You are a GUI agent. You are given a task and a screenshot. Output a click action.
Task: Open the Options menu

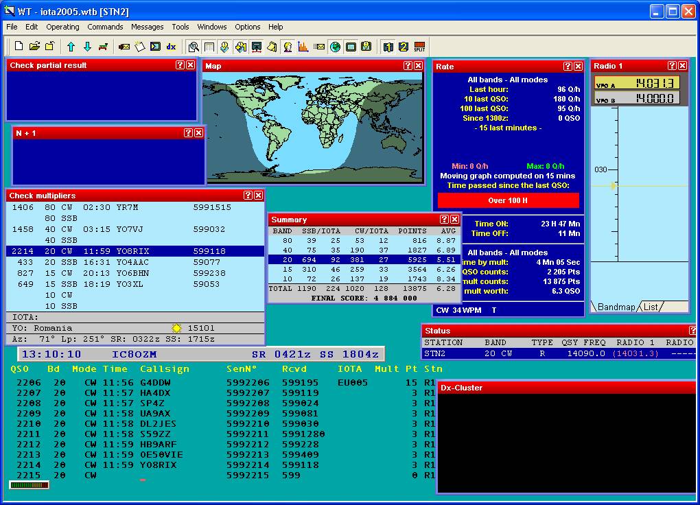[248, 27]
